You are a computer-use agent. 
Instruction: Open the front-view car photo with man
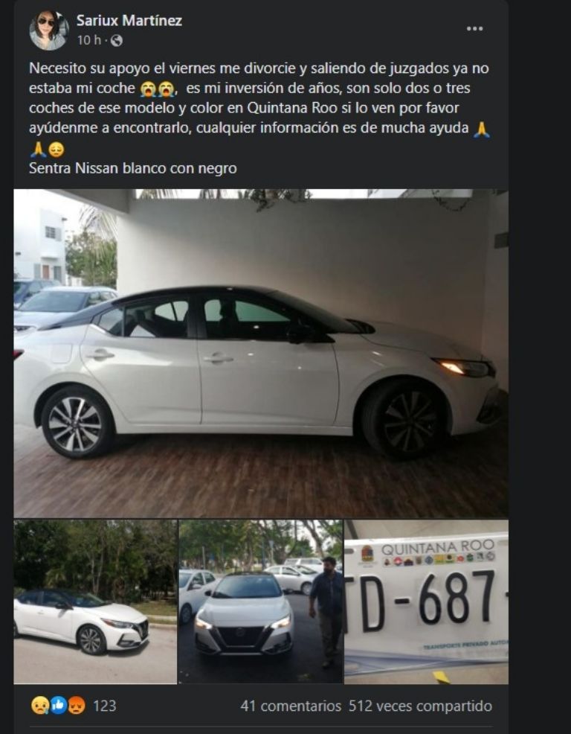[x=261, y=602]
